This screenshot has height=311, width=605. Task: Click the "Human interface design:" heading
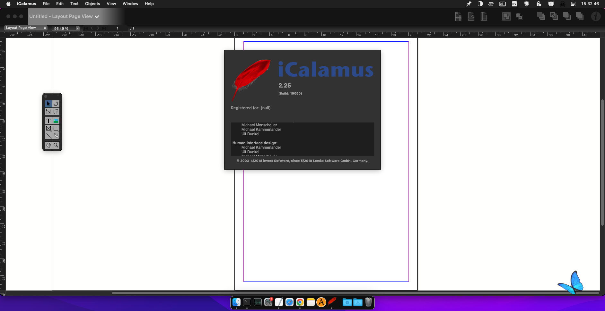click(x=255, y=143)
